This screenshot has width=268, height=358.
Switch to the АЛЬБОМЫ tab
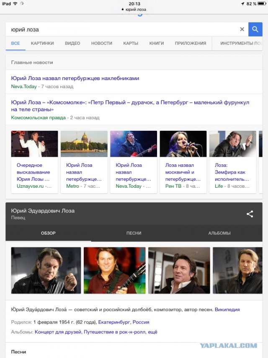[x=219, y=233]
